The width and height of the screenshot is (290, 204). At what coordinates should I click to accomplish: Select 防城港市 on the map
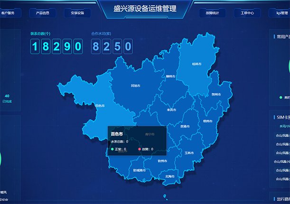pyautogui.click(x=140, y=170)
